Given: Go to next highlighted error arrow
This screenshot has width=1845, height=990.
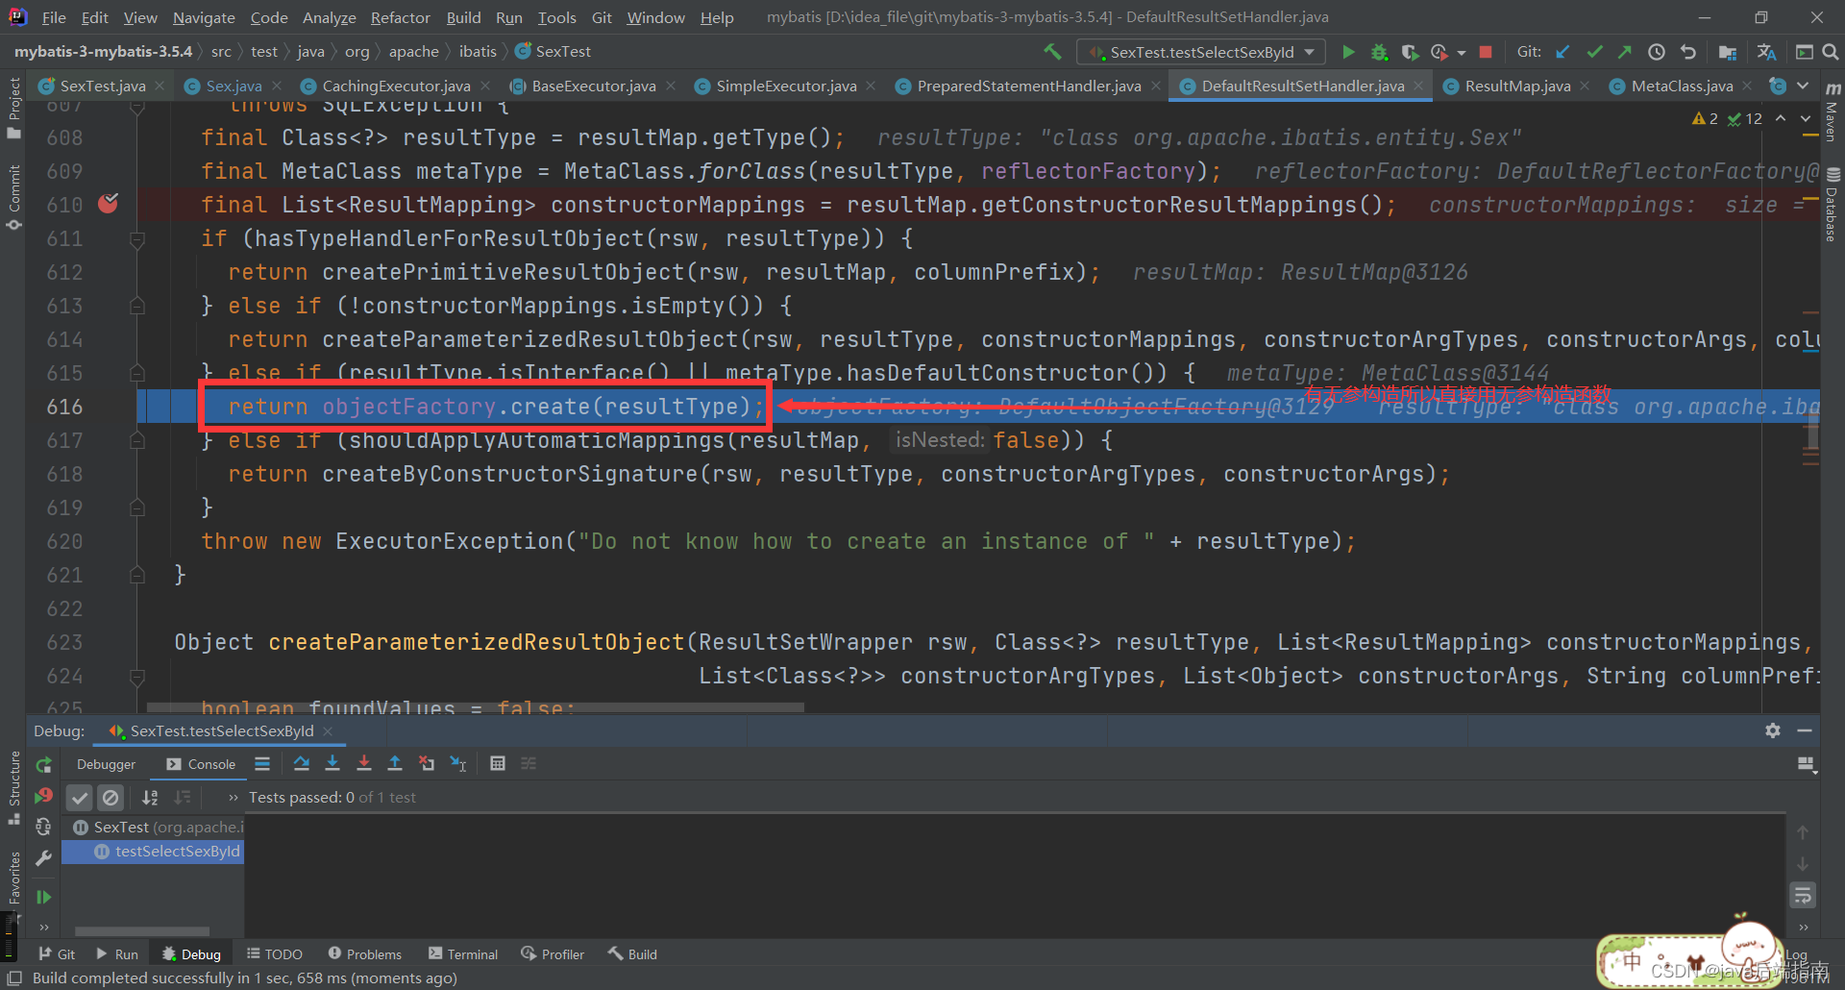Looking at the screenshot, I should pos(1806,118).
